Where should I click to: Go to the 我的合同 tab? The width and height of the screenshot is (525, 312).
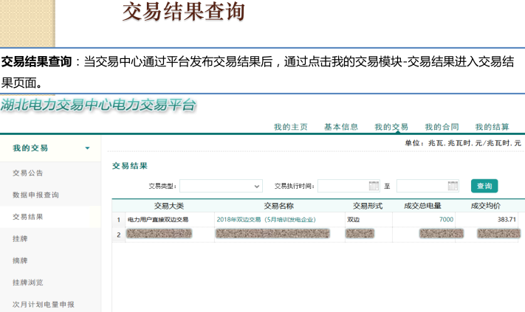(442, 127)
